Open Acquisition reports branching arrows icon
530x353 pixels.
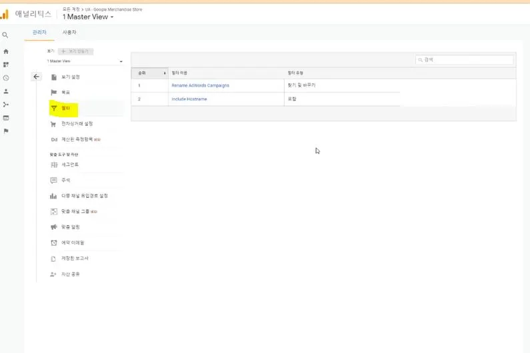pos(6,105)
